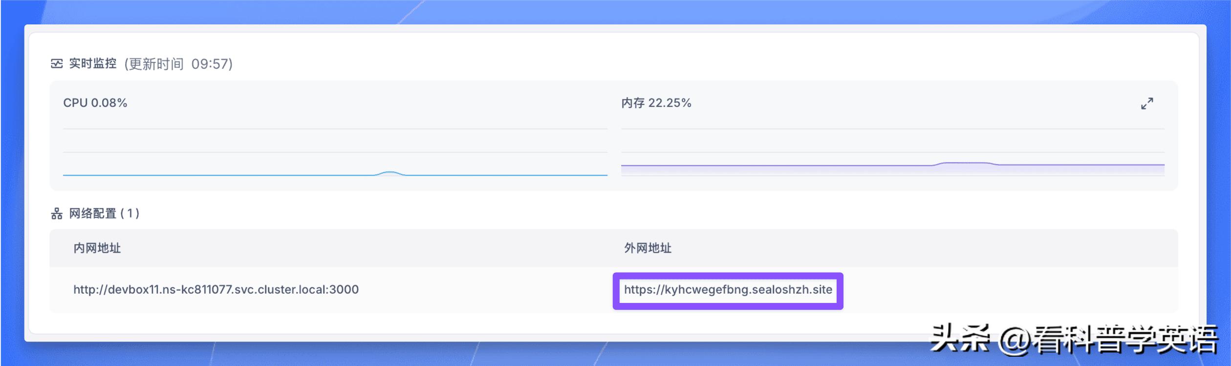Click the 头条 watermark logo text
This screenshot has width=1231, height=366.
pyautogui.click(x=959, y=339)
